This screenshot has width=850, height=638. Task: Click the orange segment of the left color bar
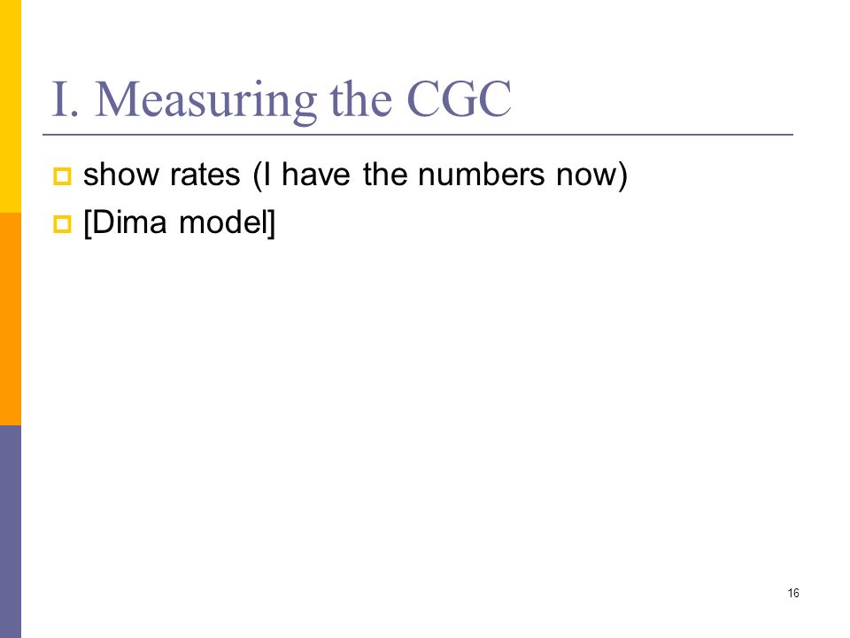pyautogui.click(x=11, y=319)
